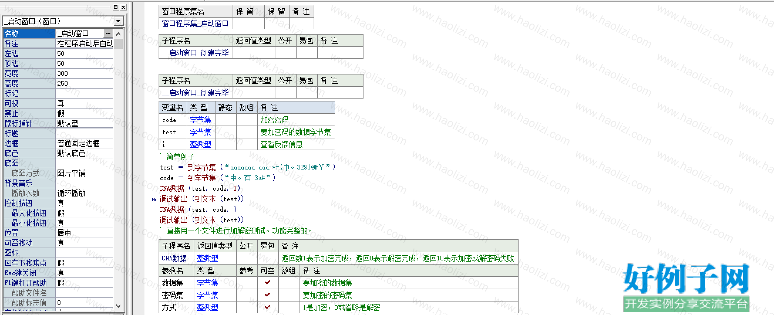Change the 禁止 property value
Image resolution: width=774 pixels, height=315 pixels.
click(85, 113)
